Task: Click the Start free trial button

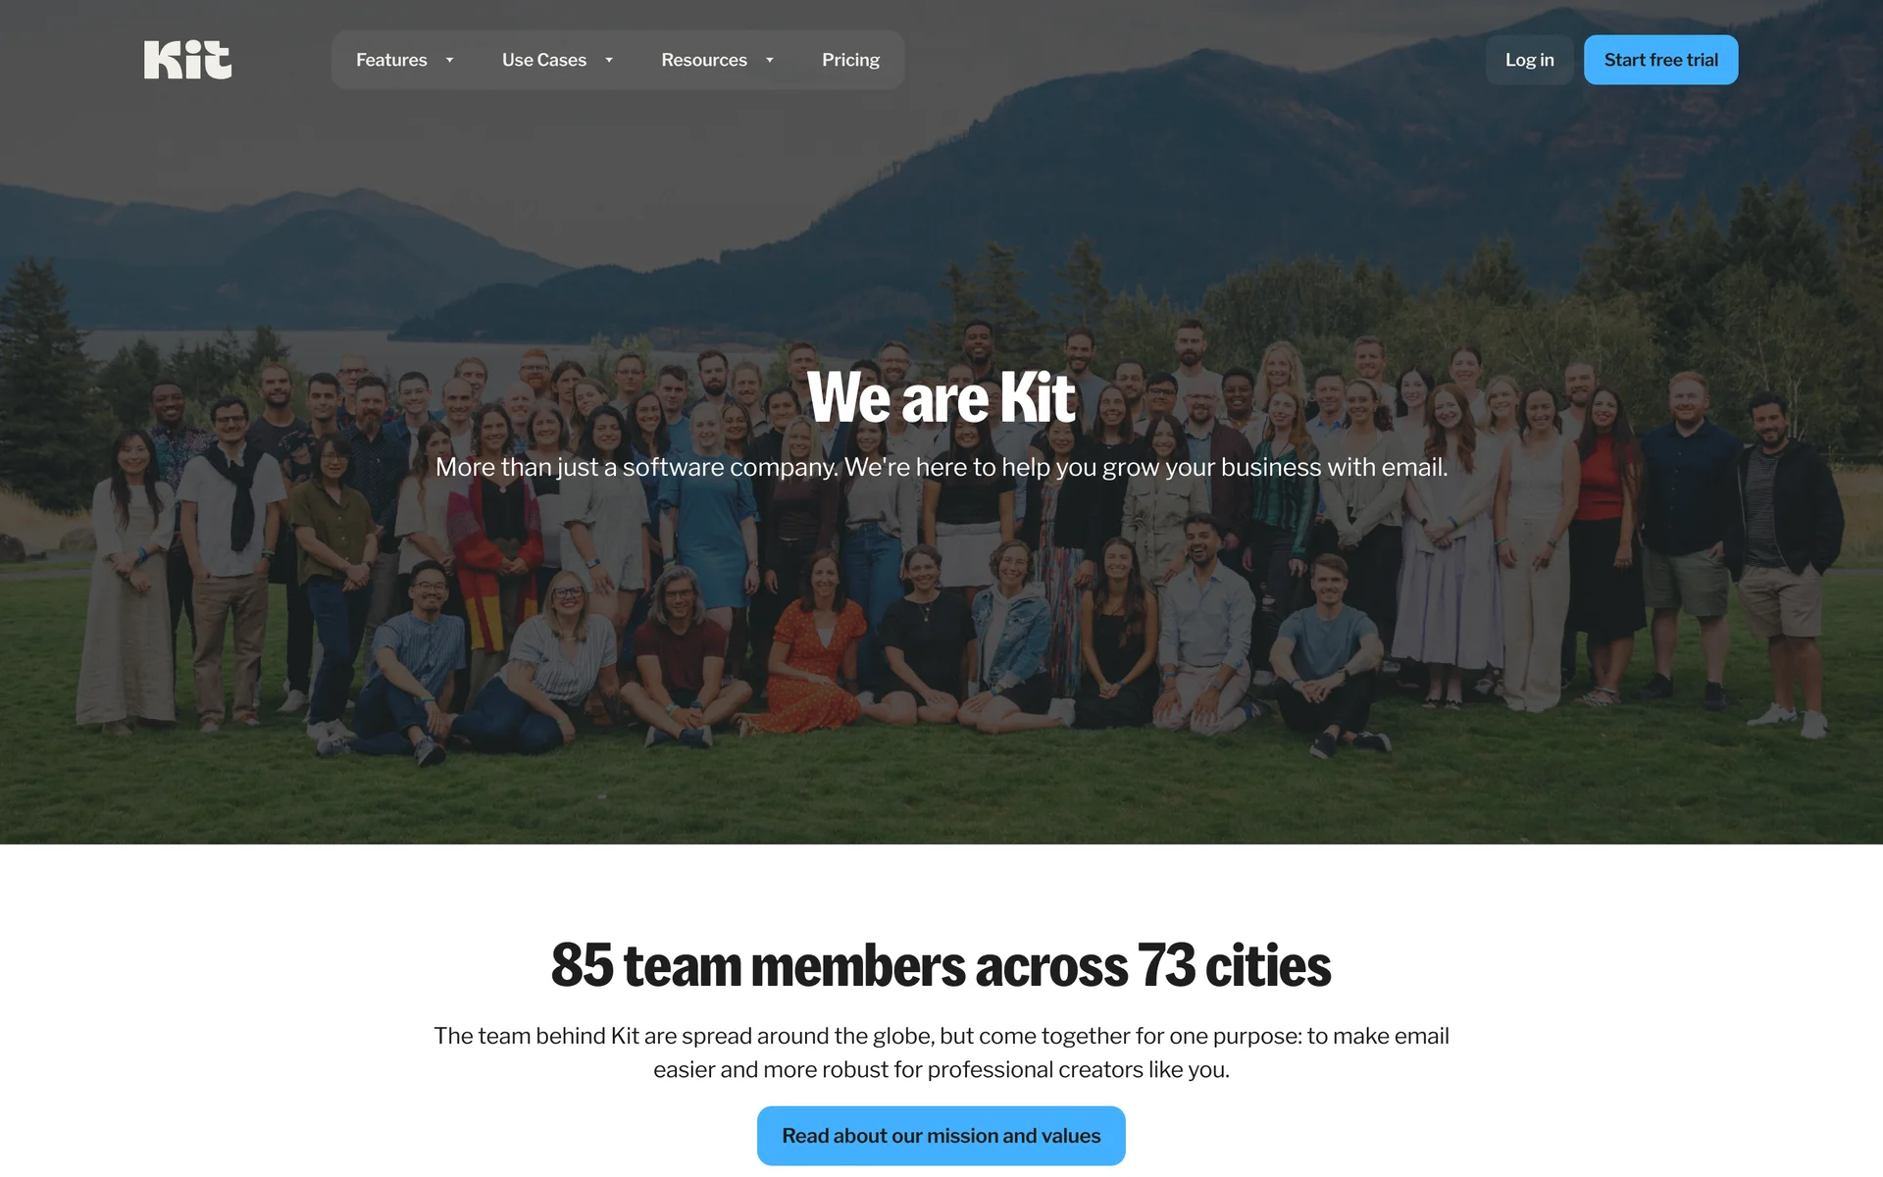Action: pos(1660,60)
